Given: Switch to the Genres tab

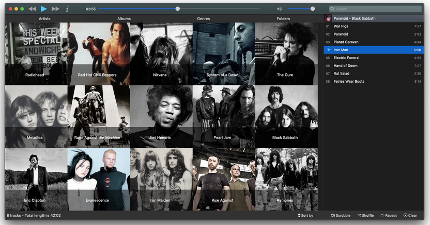Looking at the screenshot, I should [204, 19].
